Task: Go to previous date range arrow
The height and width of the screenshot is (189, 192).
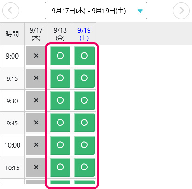Action: tap(11, 11)
